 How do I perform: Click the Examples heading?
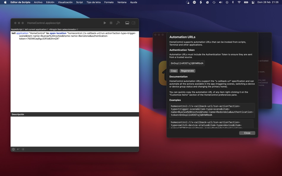(x=175, y=100)
